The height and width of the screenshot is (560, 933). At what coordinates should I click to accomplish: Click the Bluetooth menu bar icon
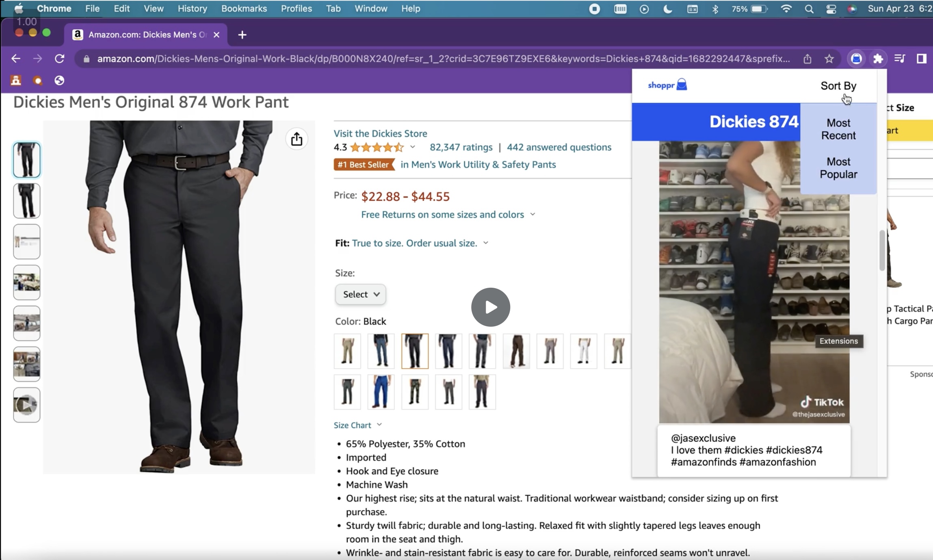tap(715, 9)
